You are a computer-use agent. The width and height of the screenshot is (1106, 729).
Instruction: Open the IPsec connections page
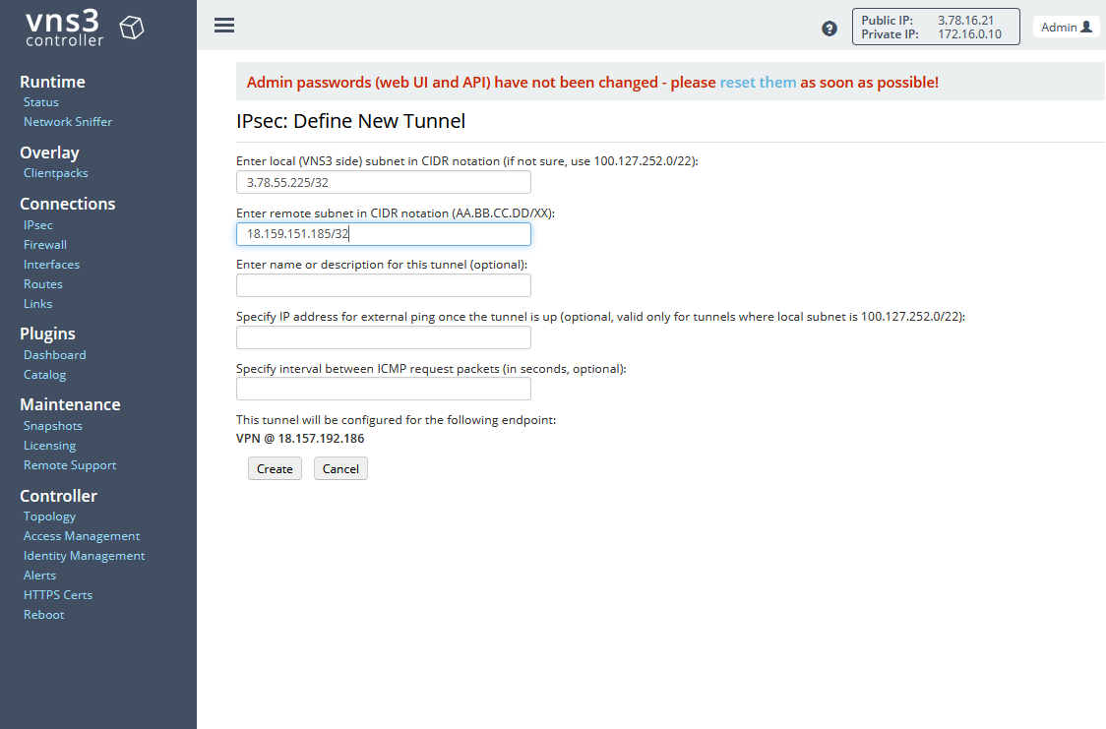[x=37, y=224]
